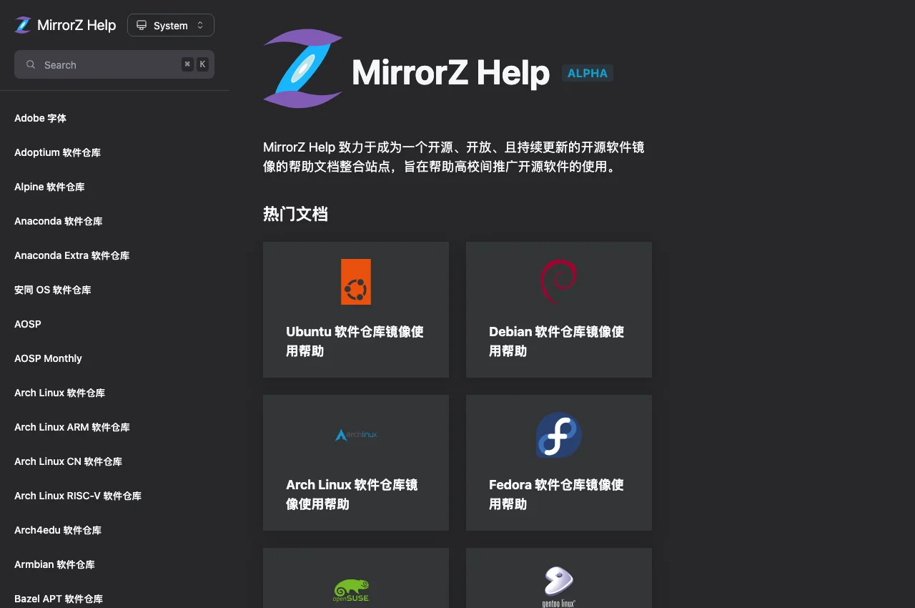Click the Debian swirl logo icon
The width and height of the screenshot is (915, 608).
[x=558, y=282]
